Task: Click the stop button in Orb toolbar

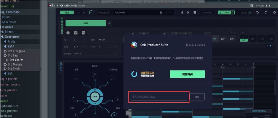Action: click(195, 12)
